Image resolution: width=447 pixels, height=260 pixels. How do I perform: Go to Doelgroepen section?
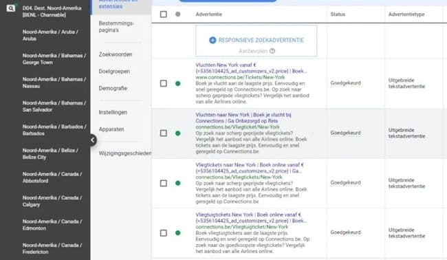tap(114, 72)
